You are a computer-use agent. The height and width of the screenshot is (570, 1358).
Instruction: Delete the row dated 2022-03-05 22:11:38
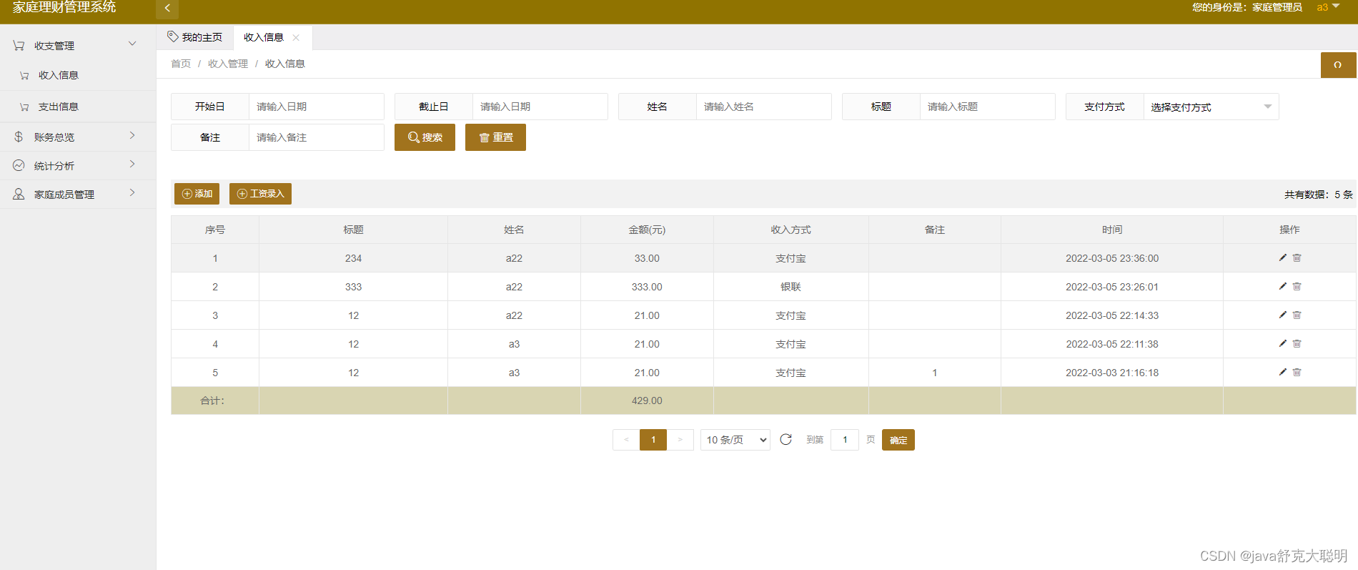tap(1297, 343)
